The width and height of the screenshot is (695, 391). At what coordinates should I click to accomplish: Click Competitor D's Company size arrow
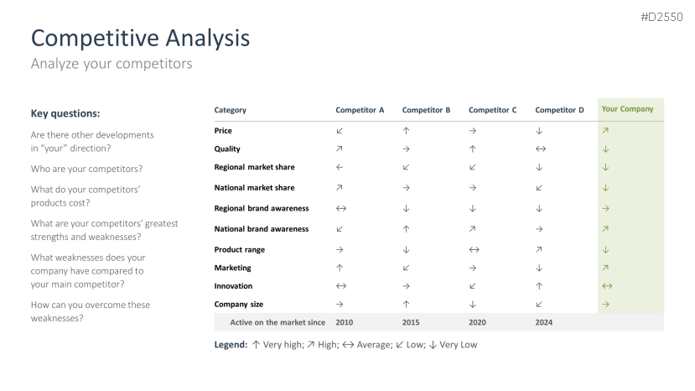540,305
